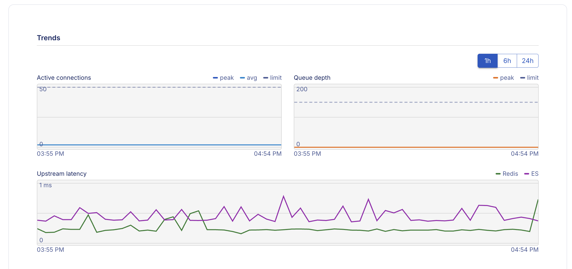Click the Upstream latency chart title
572x269 pixels.
(62, 174)
